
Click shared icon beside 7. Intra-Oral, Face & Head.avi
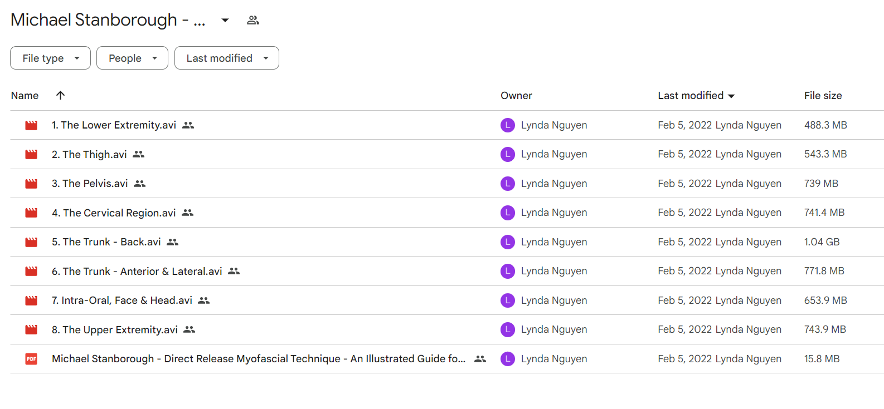(x=204, y=300)
